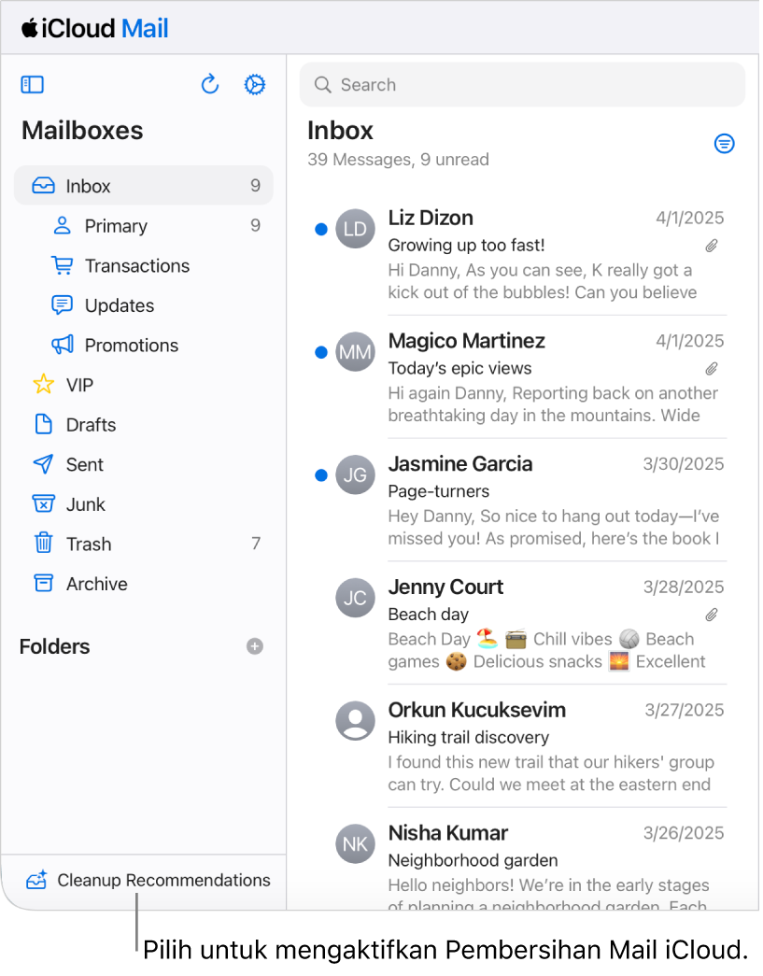
Task: Click the Folders section heading
Action: [x=55, y=646]
